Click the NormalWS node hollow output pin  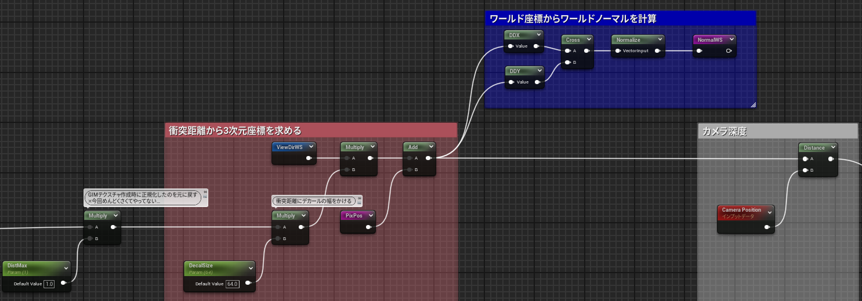coord(729,51)
